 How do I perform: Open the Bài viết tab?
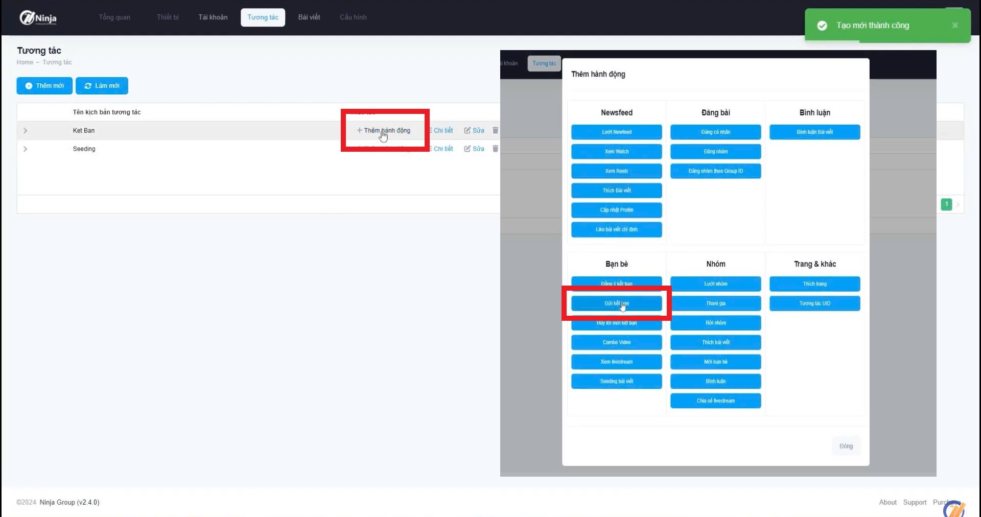(309, 17)
